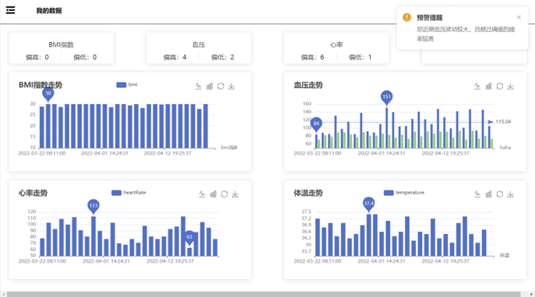Download 心率走势 chart as image
The height and width of the screenshot is (297, 535).
[x=235, y=194]
